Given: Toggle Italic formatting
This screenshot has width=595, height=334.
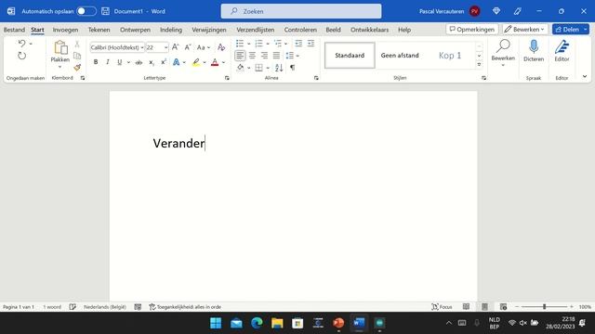Looking at the screenshot, I should pos(108,62).
